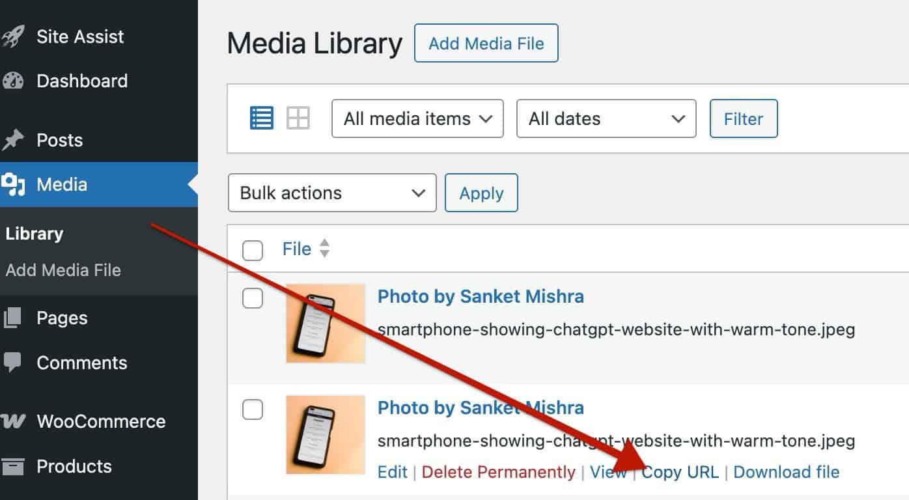Click the Copy URL link
The width and height of the screenshot is (909, 500).
(680, 472)
